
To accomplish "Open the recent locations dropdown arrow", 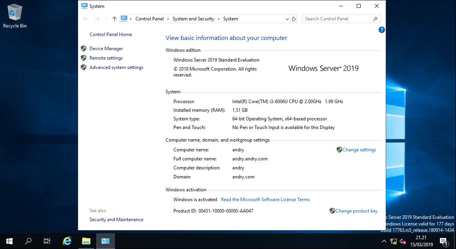I will 106,19.
